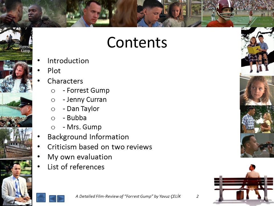Click the man in white suit photo
This screenshot has height=206, width=274.
(16, 183)
